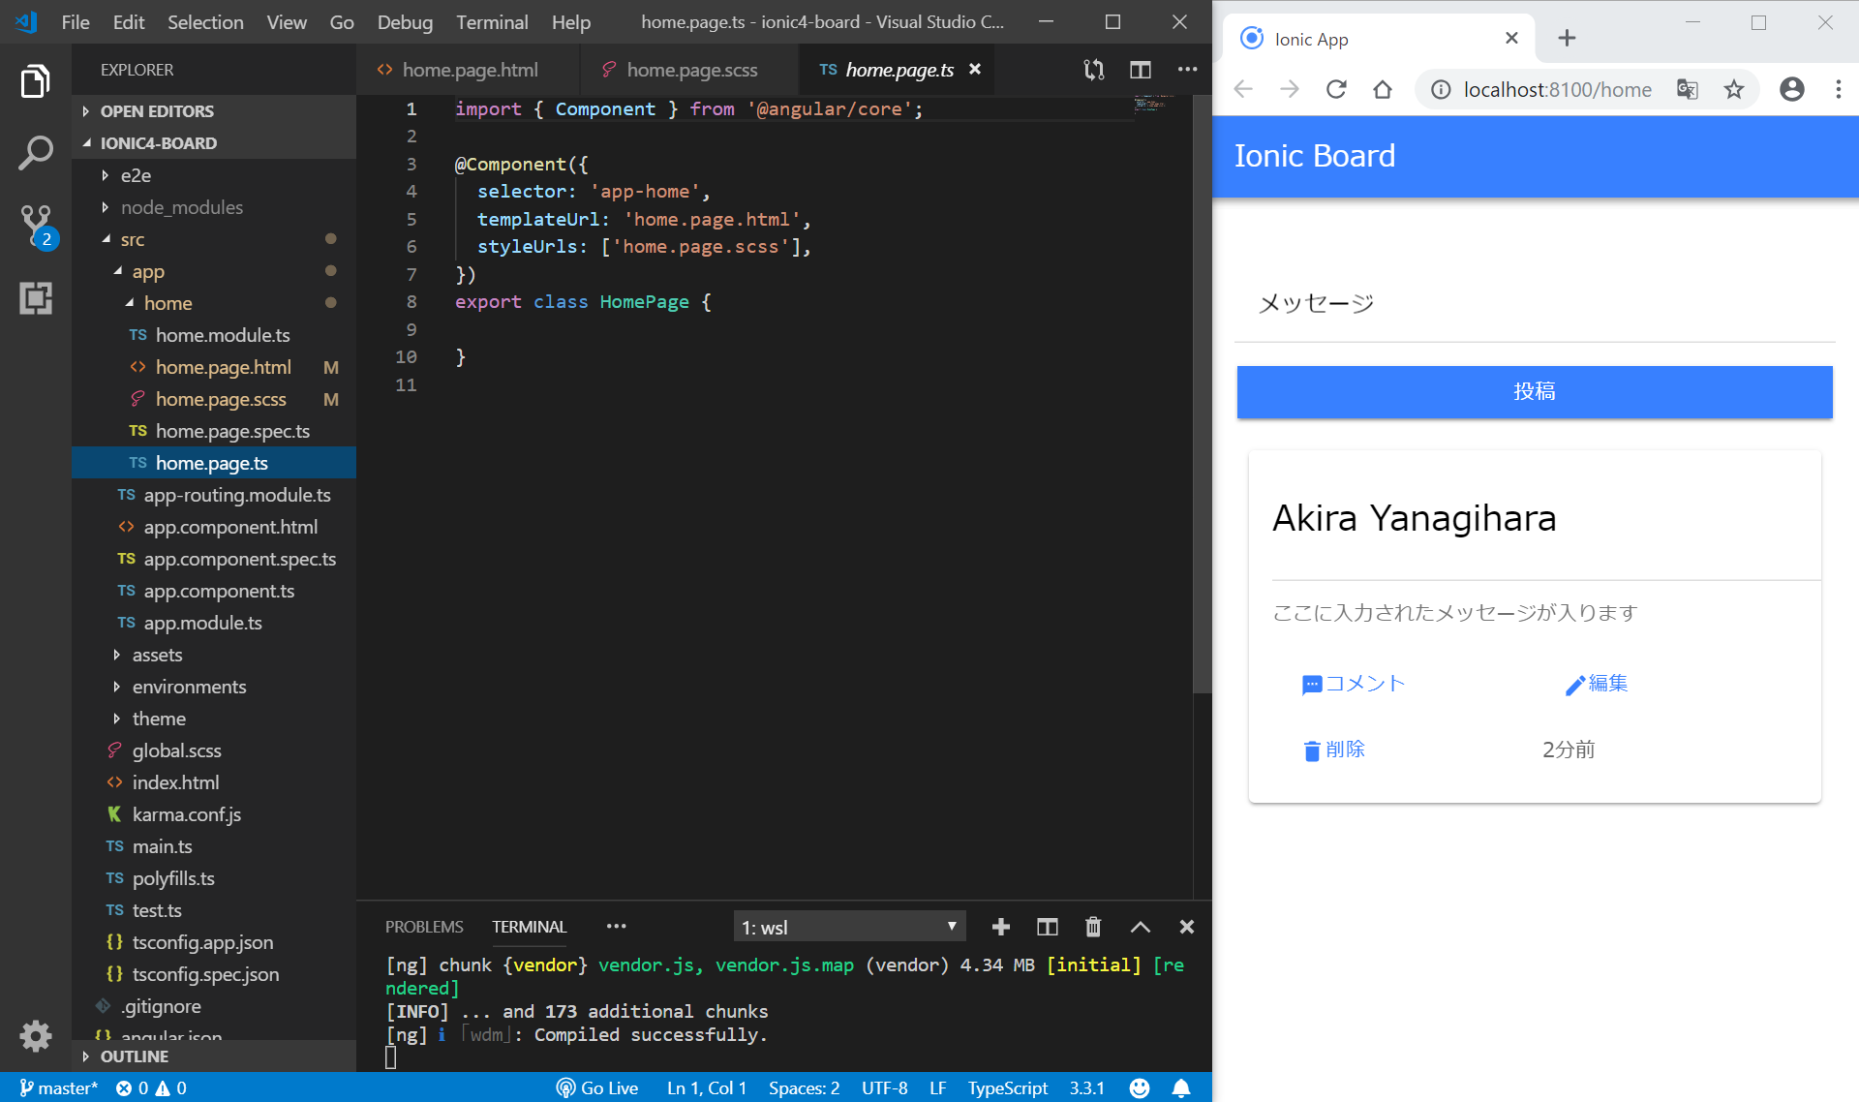Viewport: 1859px width, 1102px height.
Task: Click the notifications bell in status bar
Action: pyautogui.click(x=1181, y=1087)
